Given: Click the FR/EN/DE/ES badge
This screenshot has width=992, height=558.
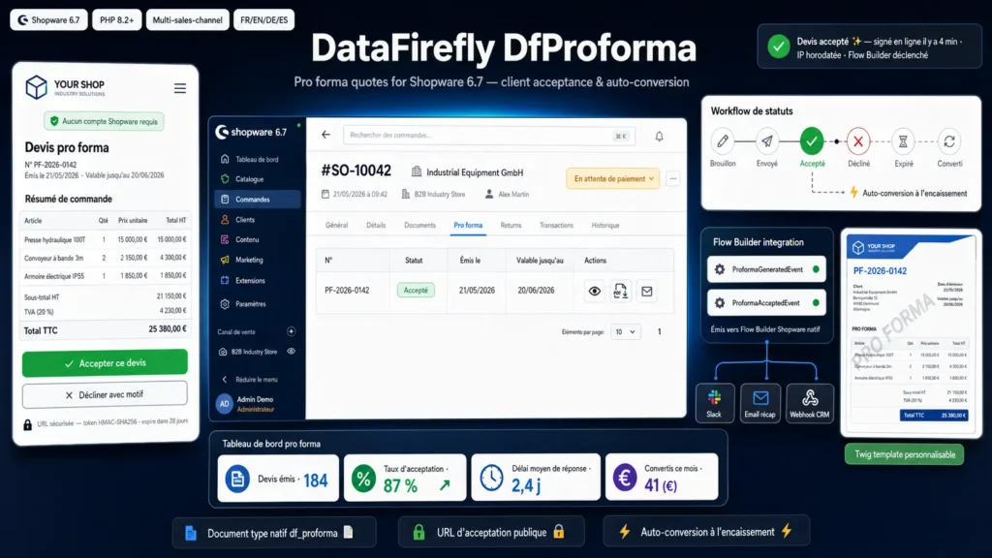Looking at the screenshot, I should (263, 19).
